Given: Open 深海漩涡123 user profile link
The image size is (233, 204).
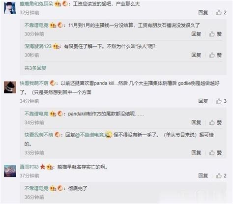Looking at the screenshot, I should tap(38, 46).
